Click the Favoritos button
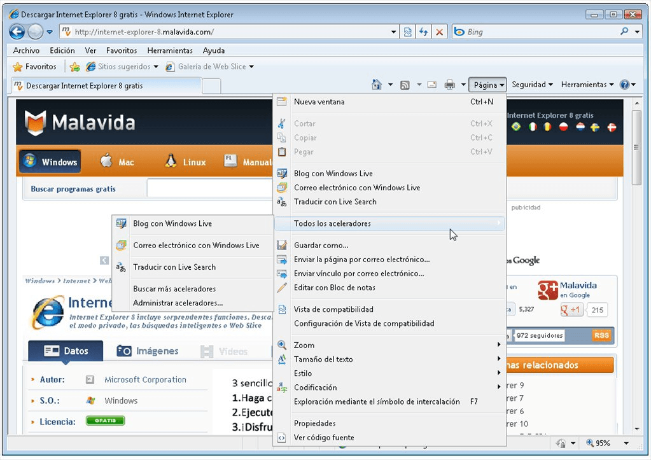The image size is (651, 460). click(x=35, y=67)
